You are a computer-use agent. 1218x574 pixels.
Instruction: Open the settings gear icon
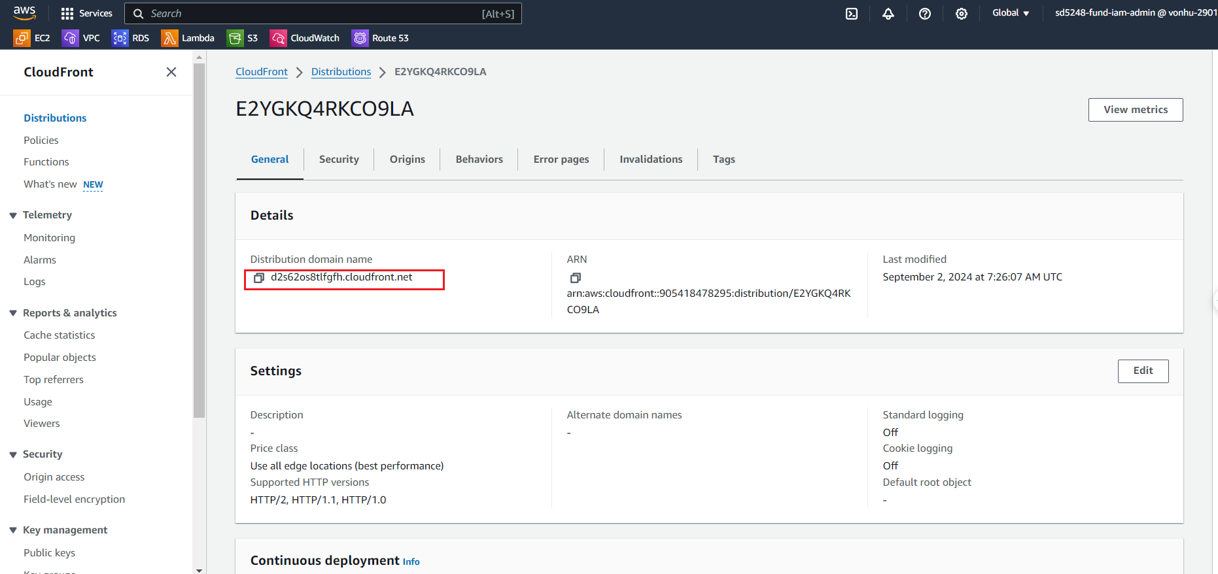pyautogui.click(x=961, y=14)
